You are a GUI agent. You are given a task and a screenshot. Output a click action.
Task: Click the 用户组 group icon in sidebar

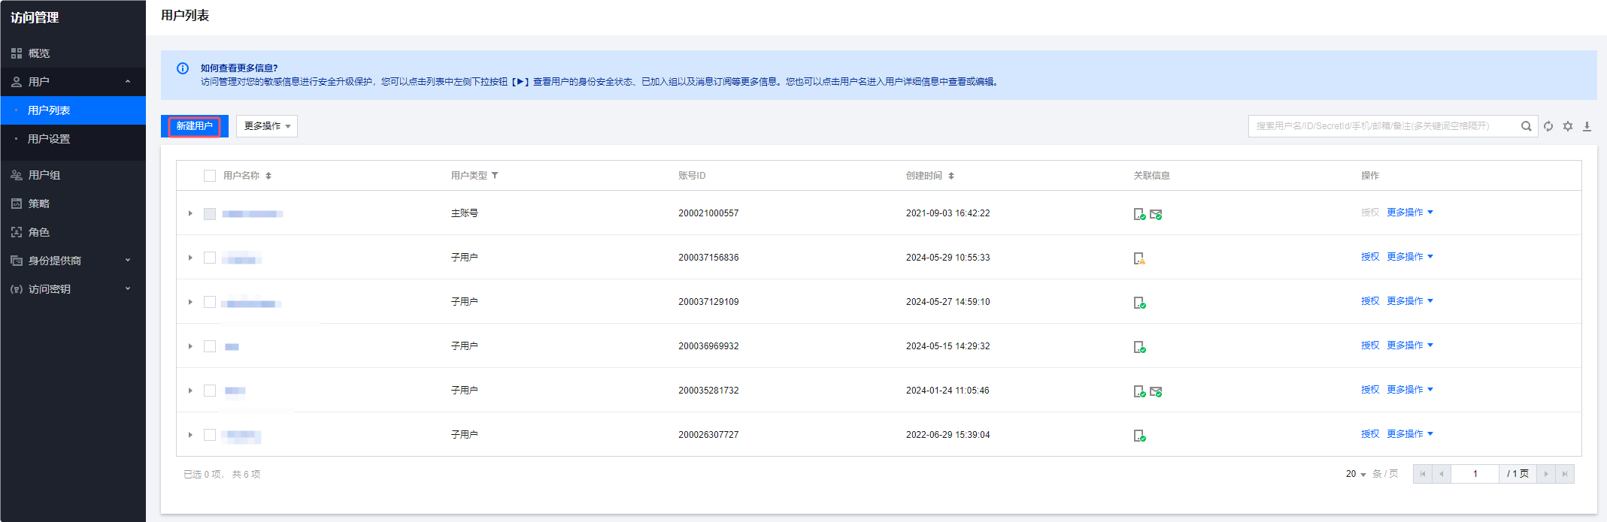(x=17, y=175)
